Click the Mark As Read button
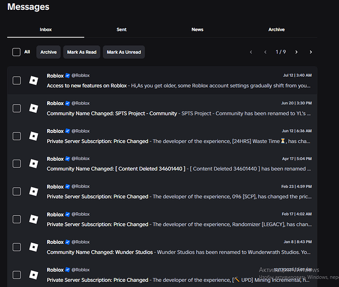This screenshot has height=287, width=339. (x=82, y=52)
